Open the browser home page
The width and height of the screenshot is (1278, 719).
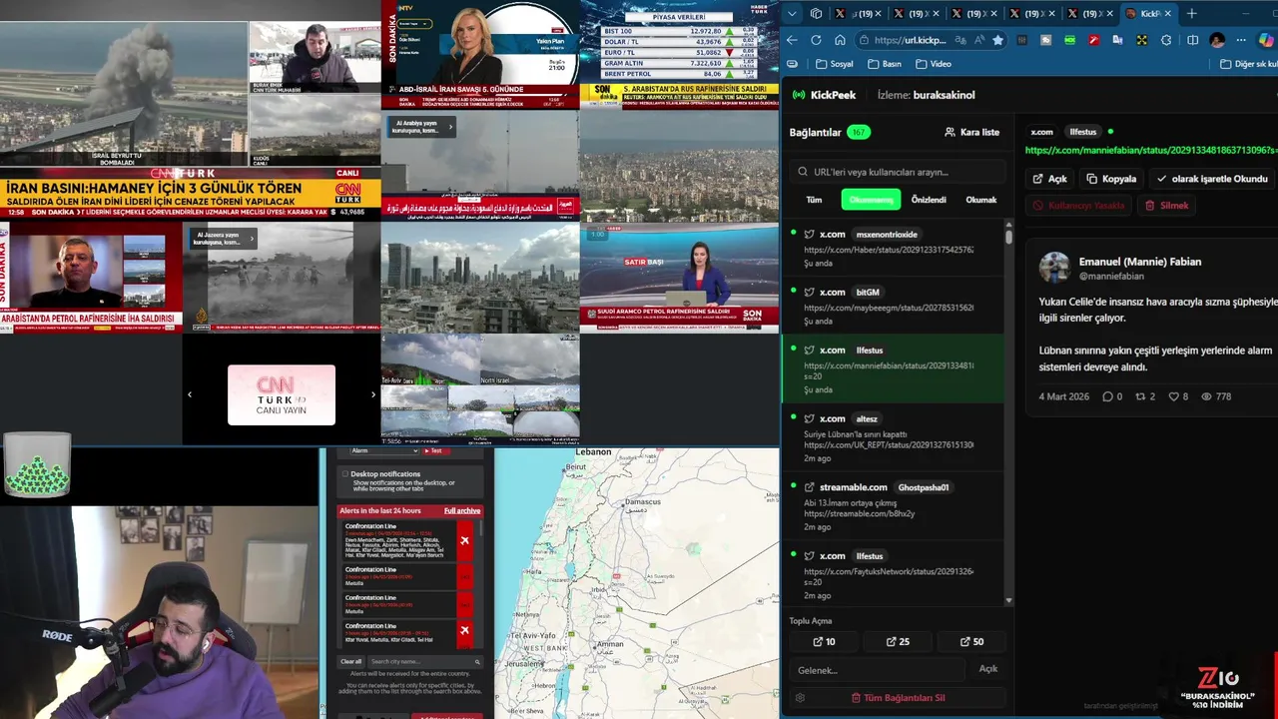tap(840, 40)
